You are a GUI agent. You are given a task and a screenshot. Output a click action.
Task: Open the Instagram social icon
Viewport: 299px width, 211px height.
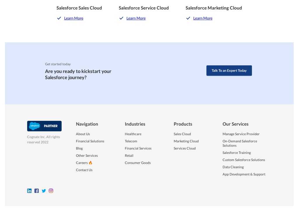pos(51,191)
